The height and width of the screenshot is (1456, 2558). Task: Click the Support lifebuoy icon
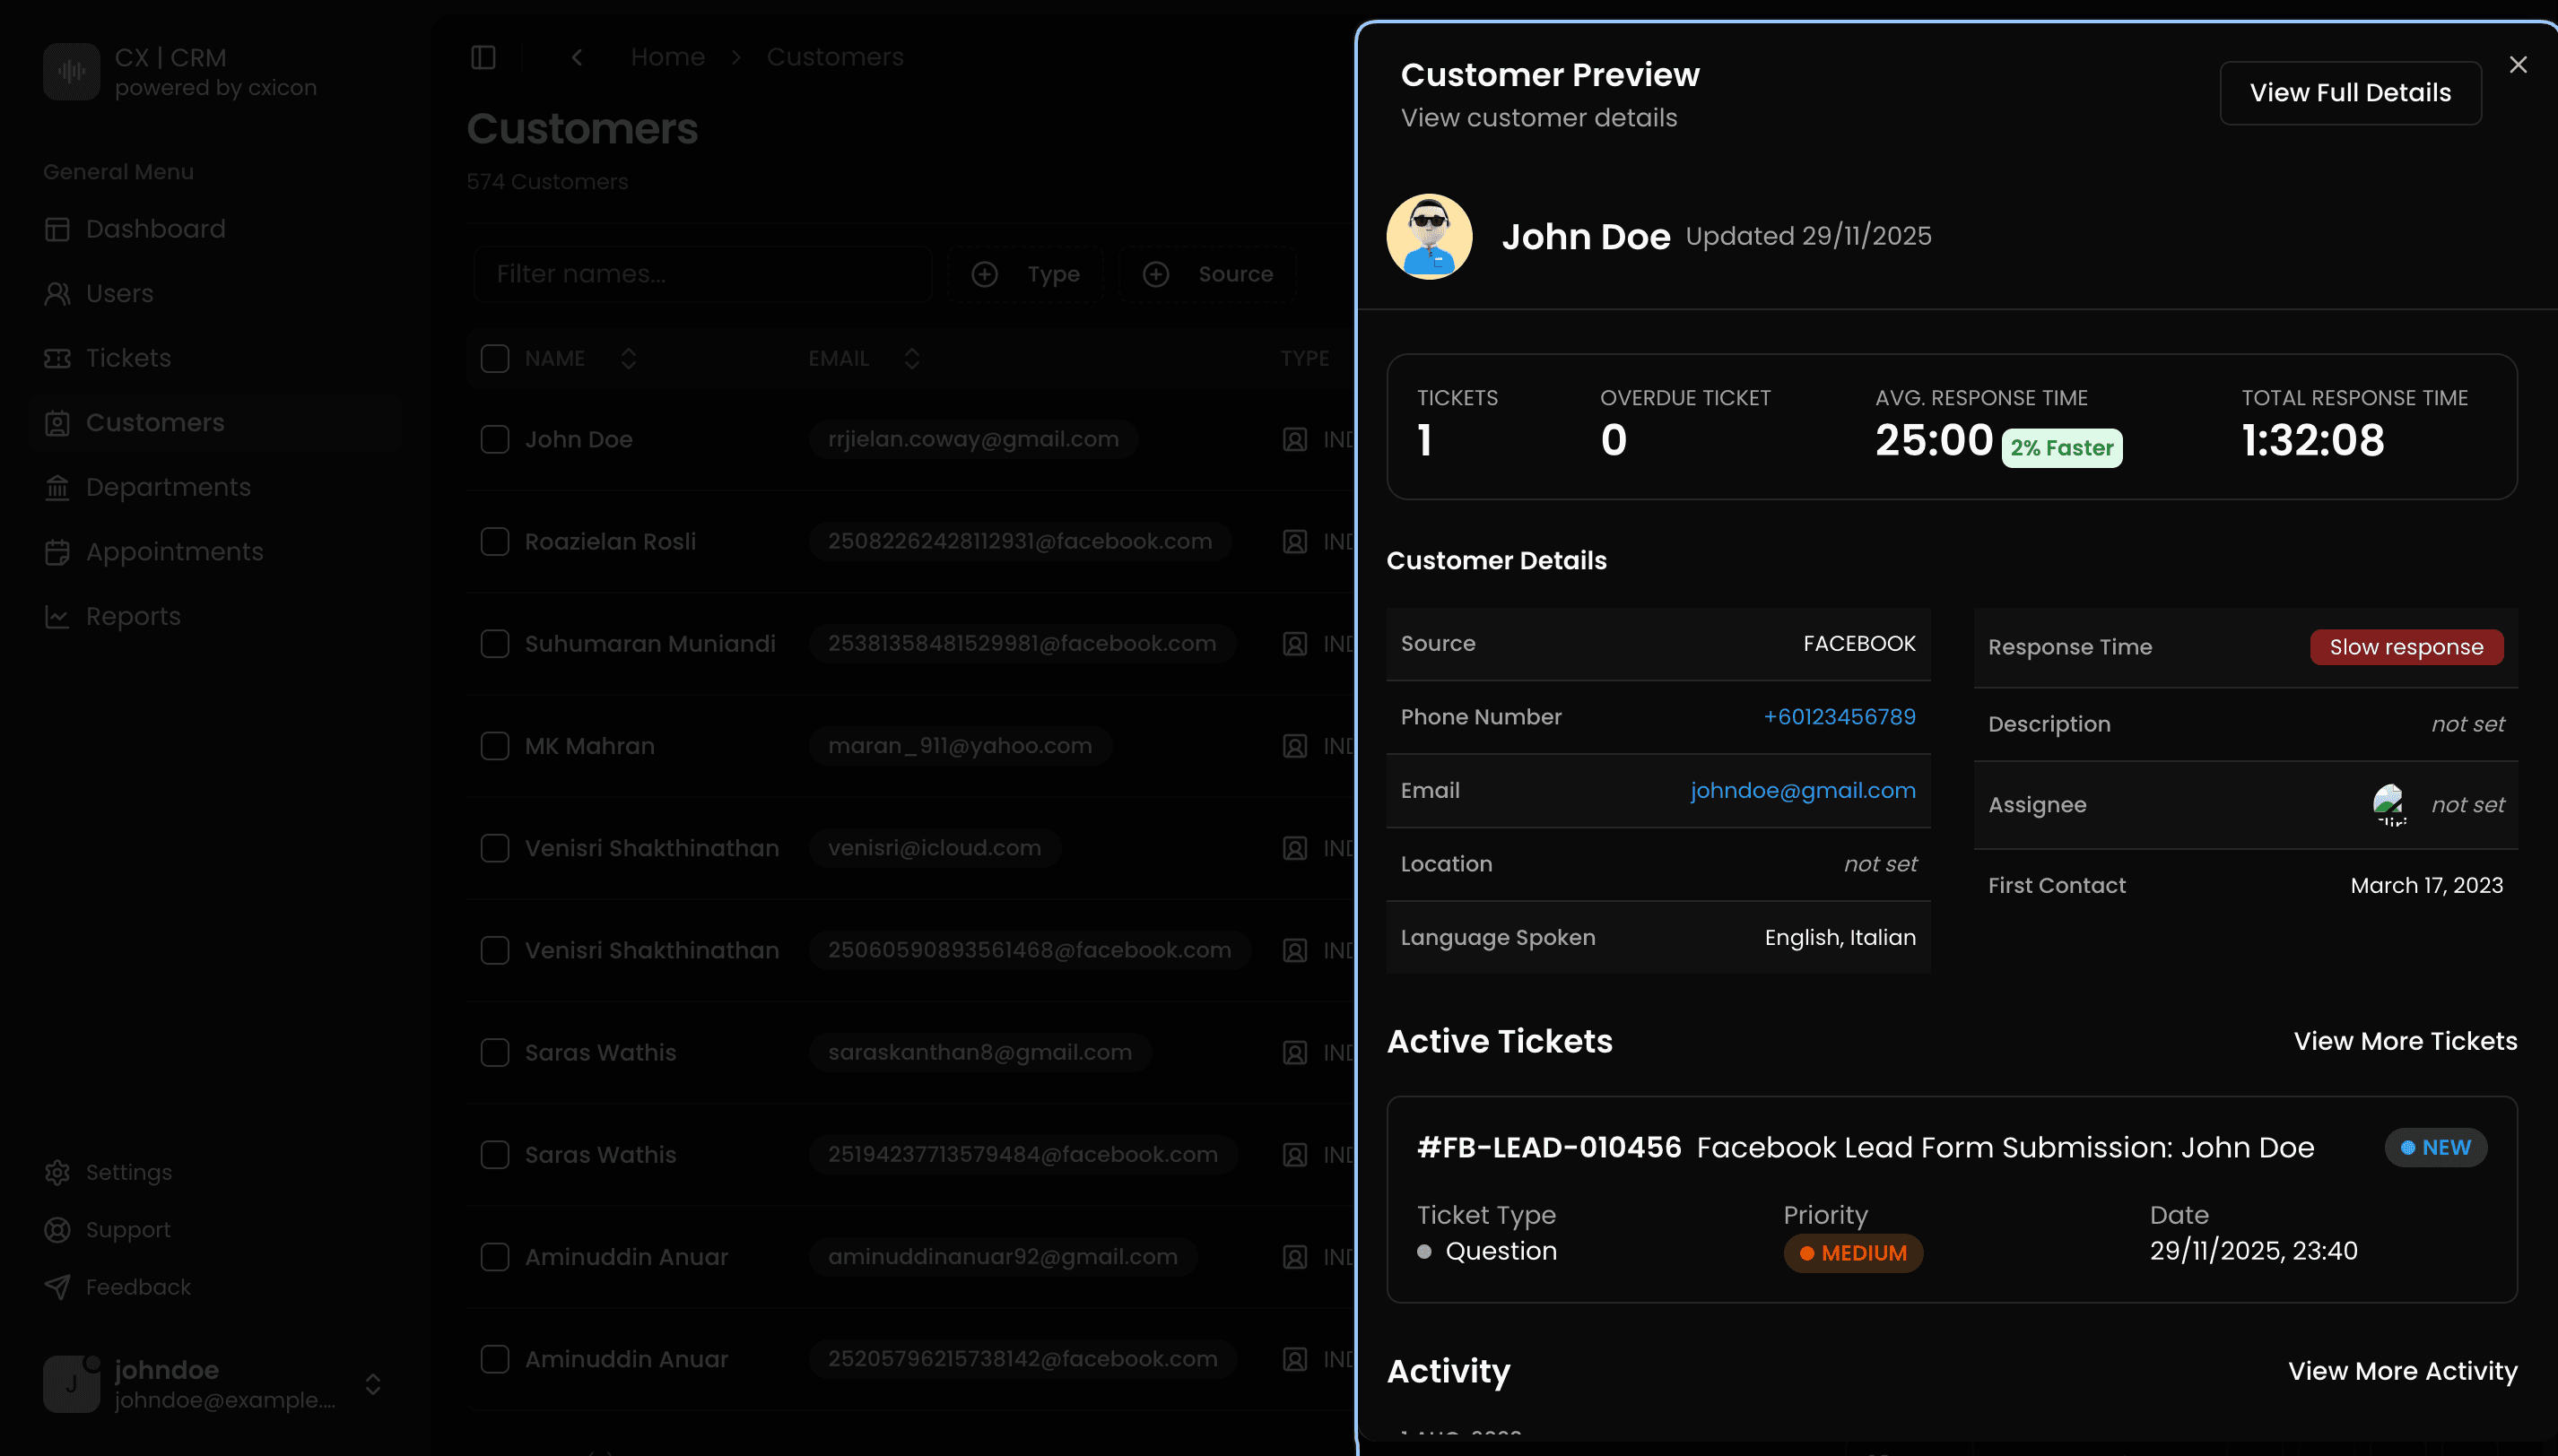(x=57, y=1229)
